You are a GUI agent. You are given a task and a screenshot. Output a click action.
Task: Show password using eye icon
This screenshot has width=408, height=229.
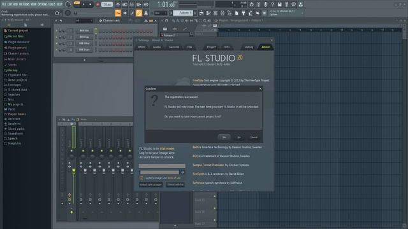coord(182,172)
